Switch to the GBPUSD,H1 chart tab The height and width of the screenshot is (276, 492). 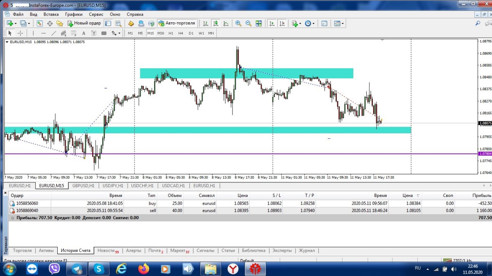[83, 186]
